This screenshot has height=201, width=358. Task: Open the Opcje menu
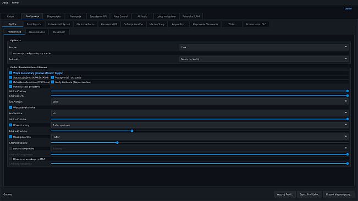pyautogui.click(x=5, y=3)
